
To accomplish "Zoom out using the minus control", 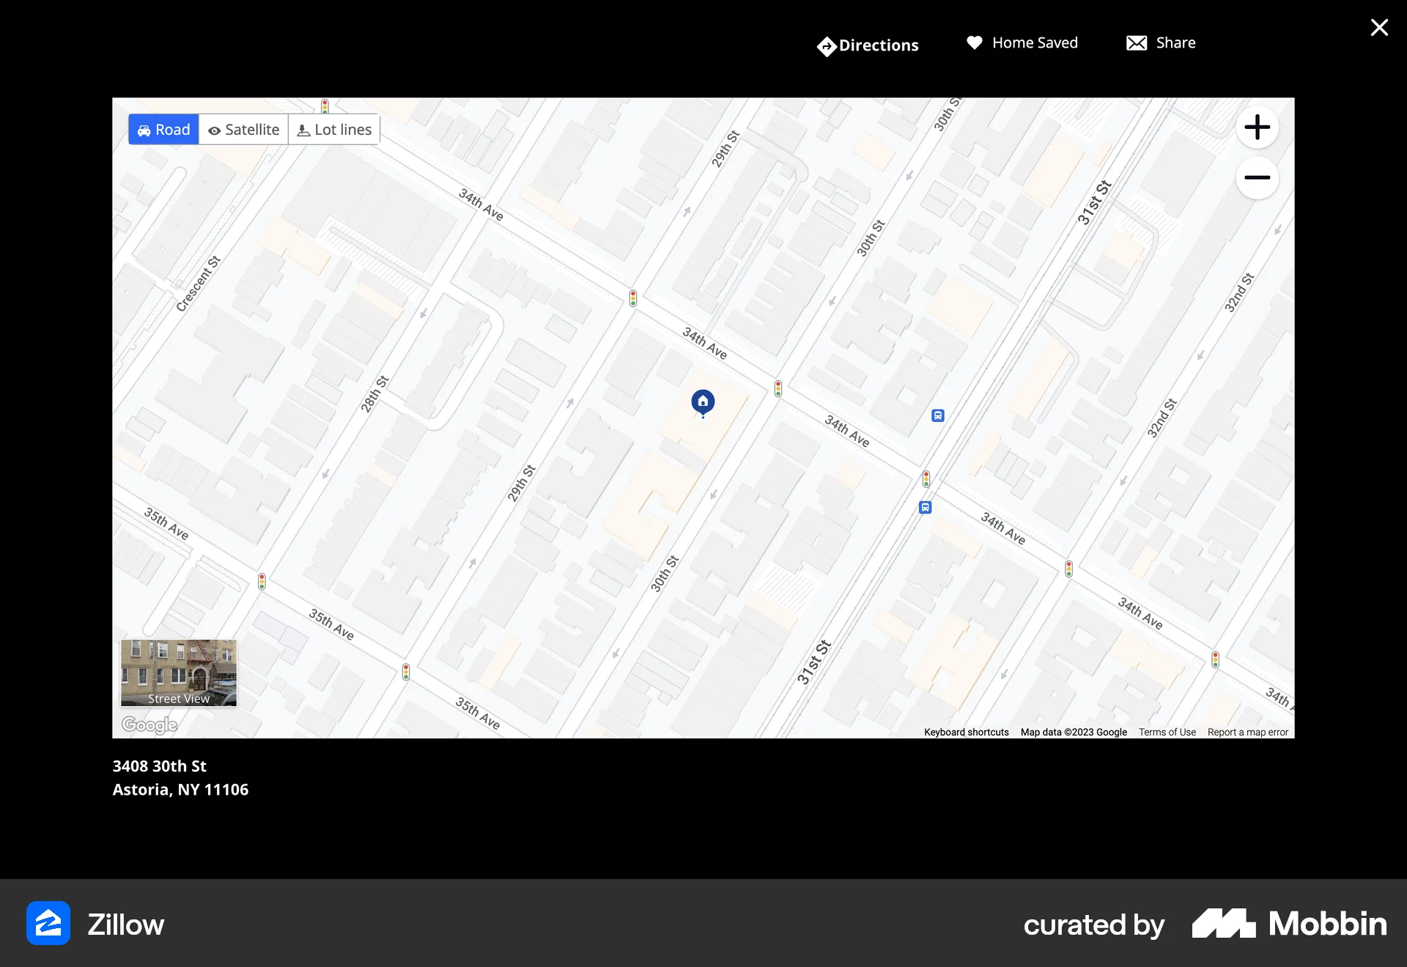I will [x=1257, y=178].
